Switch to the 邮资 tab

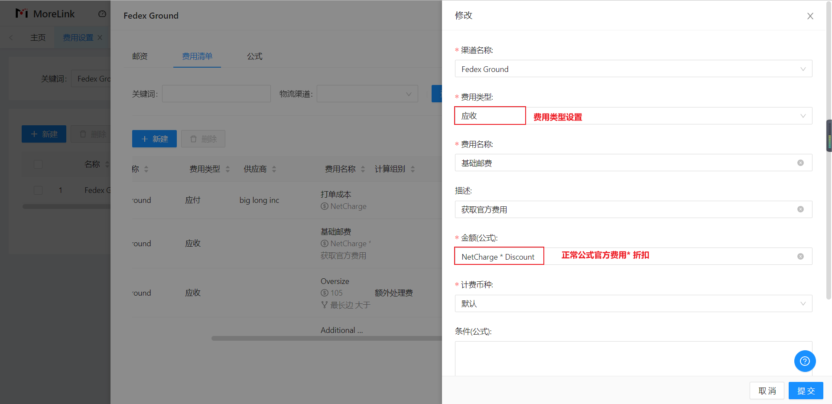pyautogui.click(x=140, y=56)
